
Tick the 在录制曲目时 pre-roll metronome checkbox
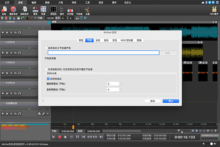pos(46,69)
